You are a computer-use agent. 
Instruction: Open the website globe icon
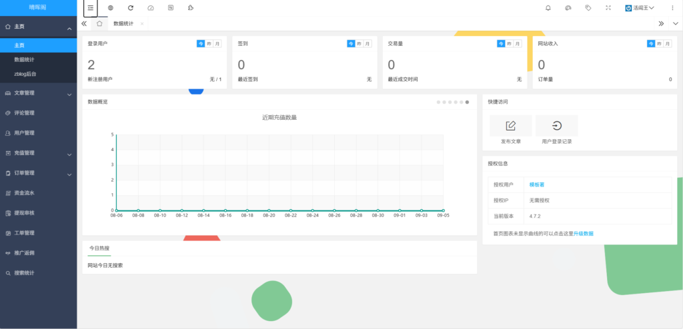(111, 8)
